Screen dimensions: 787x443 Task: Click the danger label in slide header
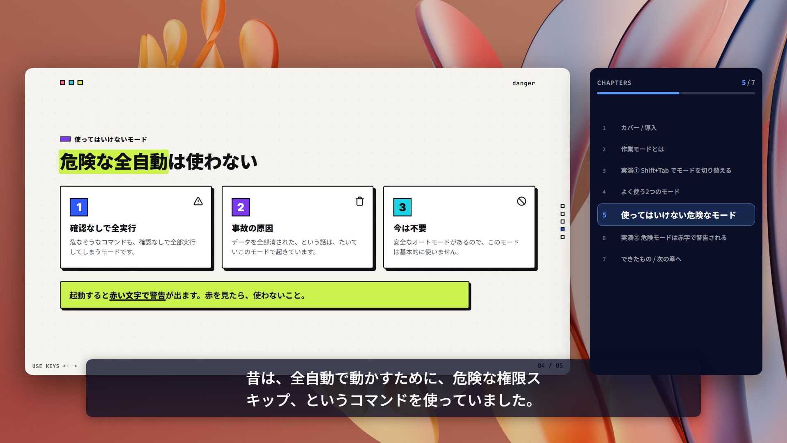[x=523, y=83]
